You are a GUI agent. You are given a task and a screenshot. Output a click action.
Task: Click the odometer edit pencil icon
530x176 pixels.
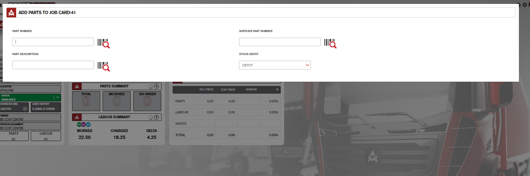coord(25,109)
